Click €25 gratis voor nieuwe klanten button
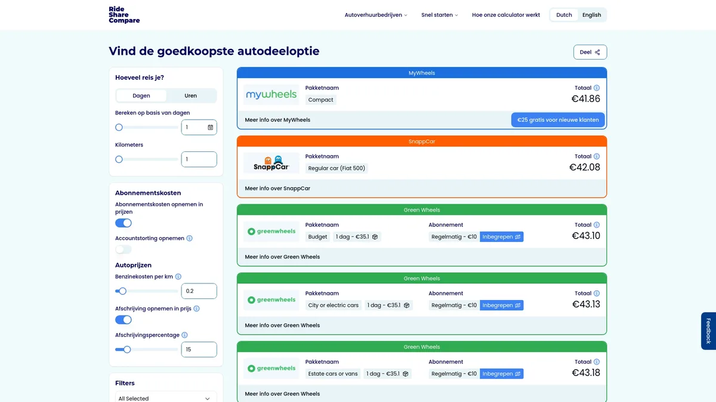The height and width of the screenshot is (402, 716). point(558,120)
